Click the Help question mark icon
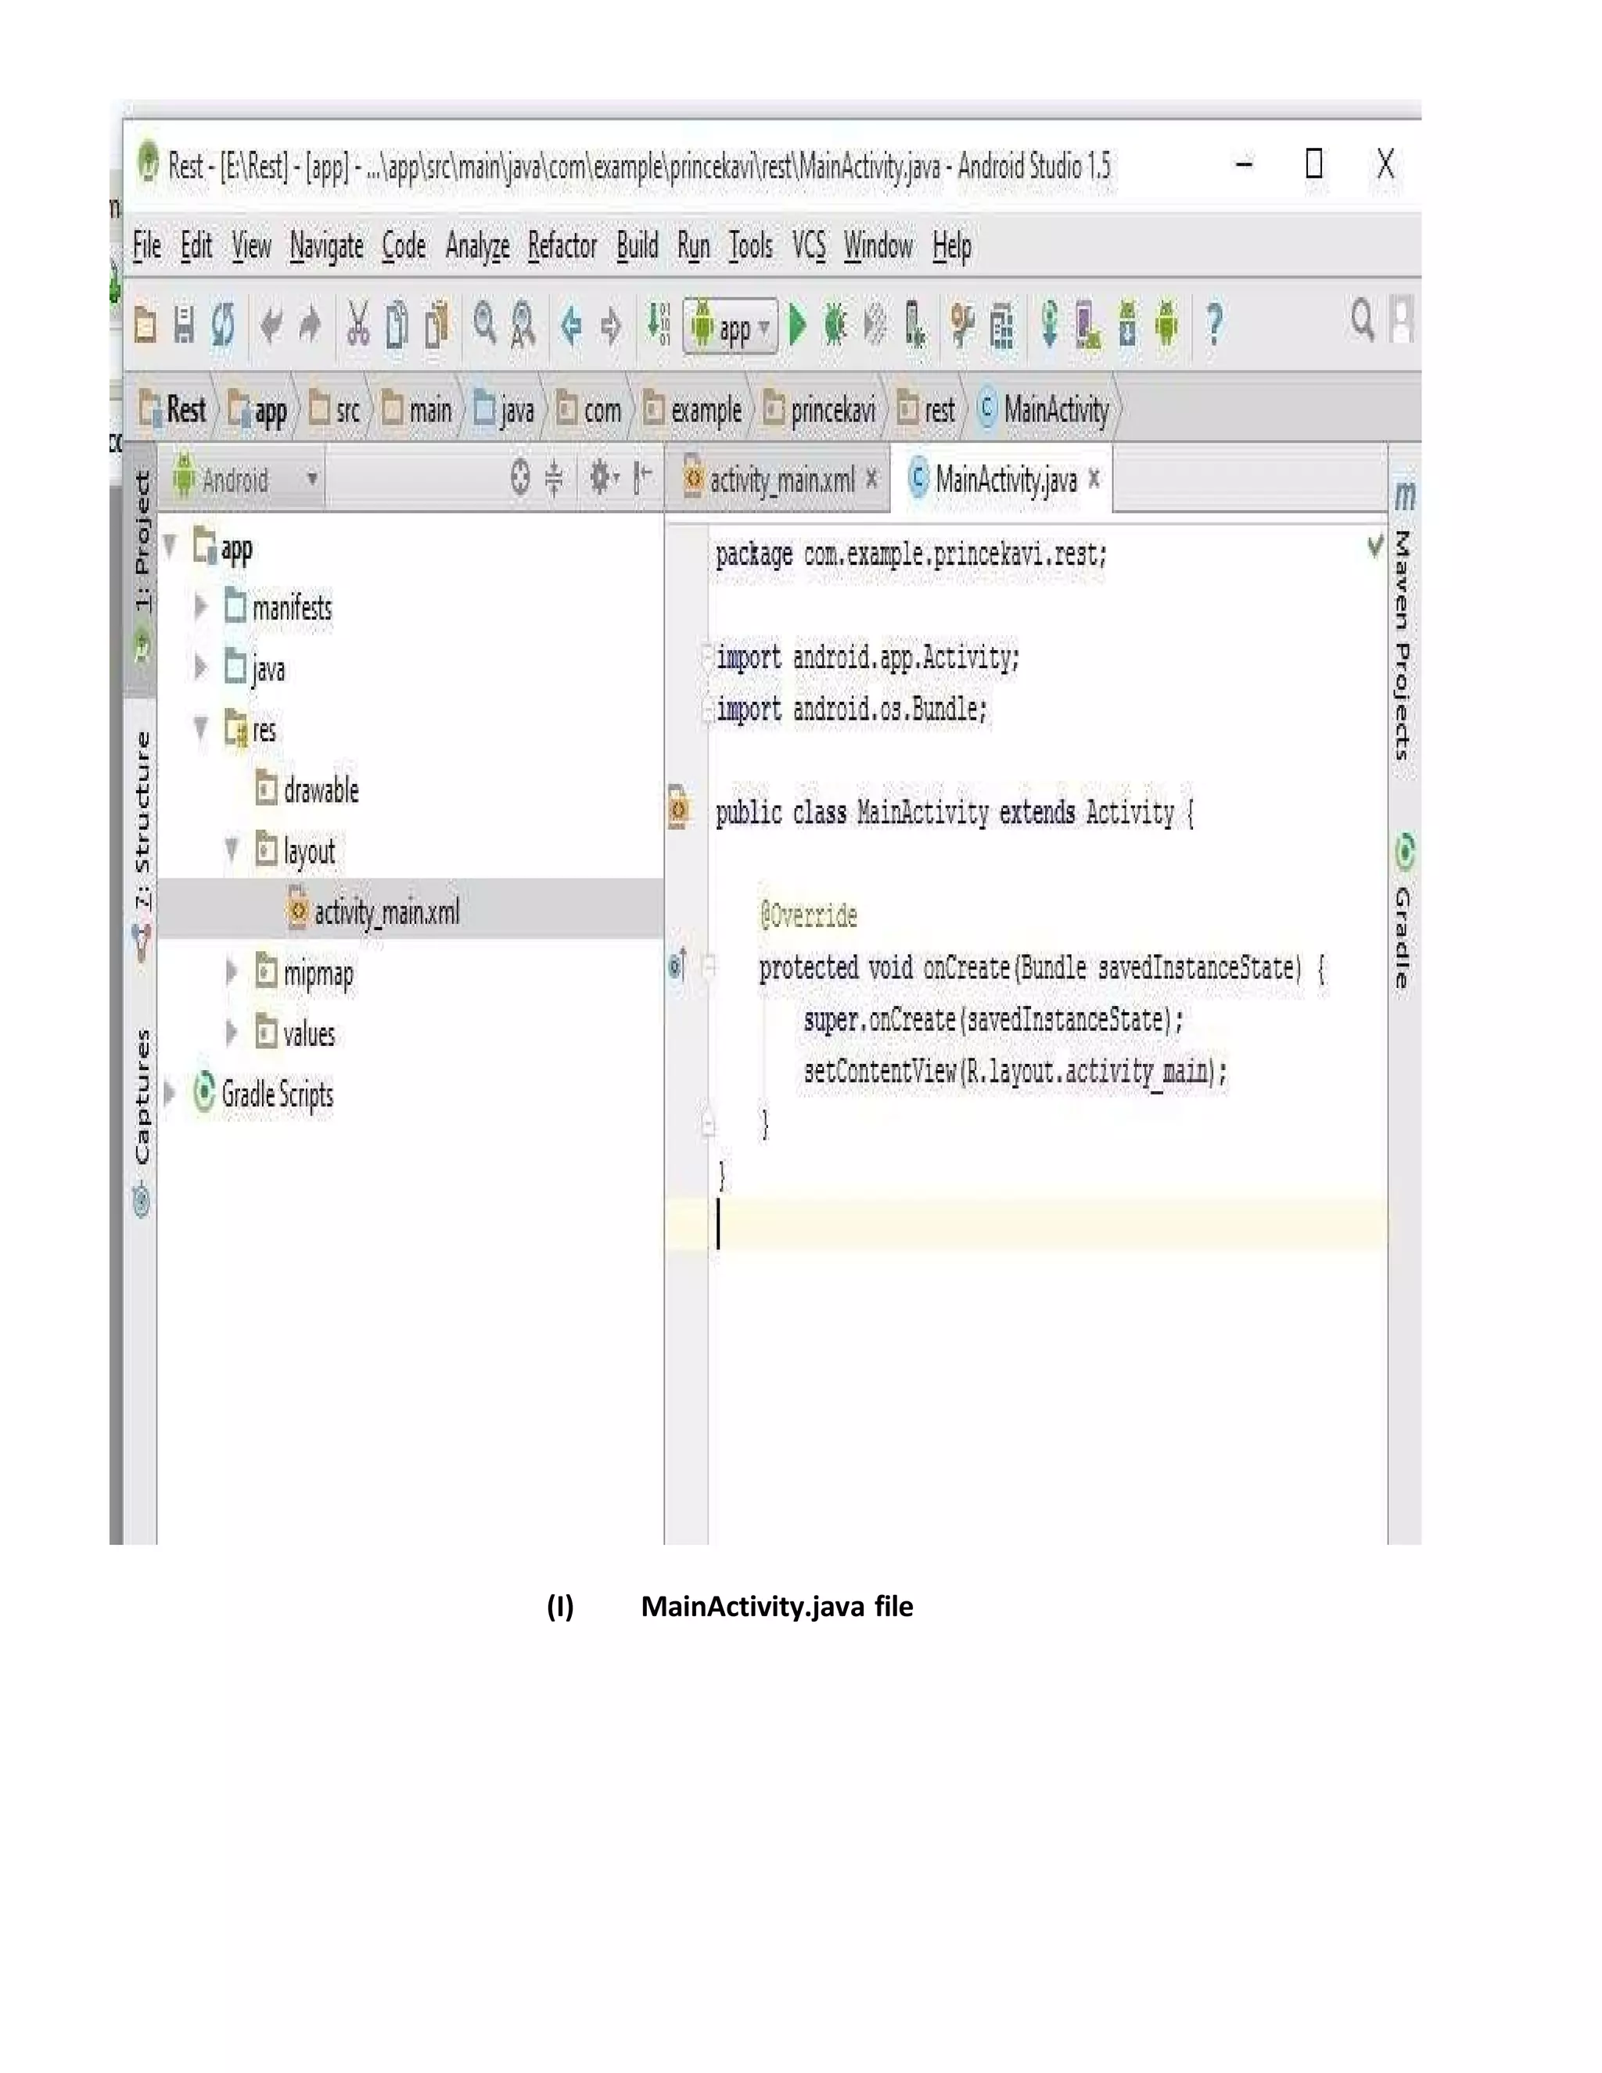The height and width of the screenshot is (2073, 1602). [1214, 325]
